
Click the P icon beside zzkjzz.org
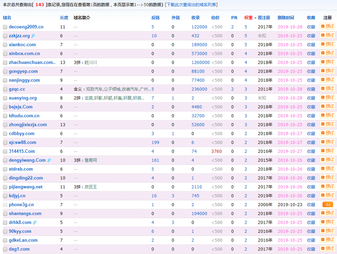click(x=33, y=36)
